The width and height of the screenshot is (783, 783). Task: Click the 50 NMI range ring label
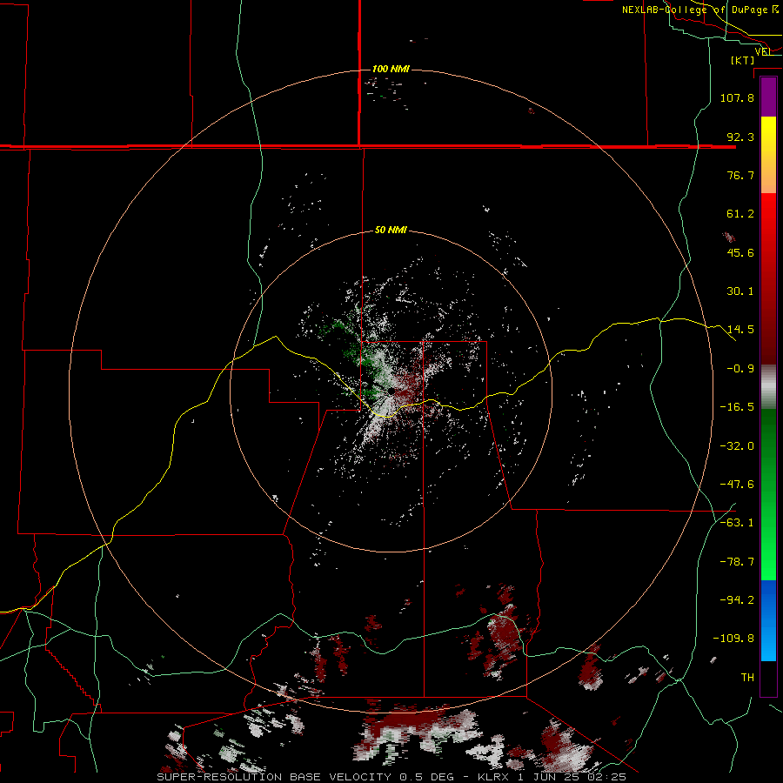click(x=391, y=231)
